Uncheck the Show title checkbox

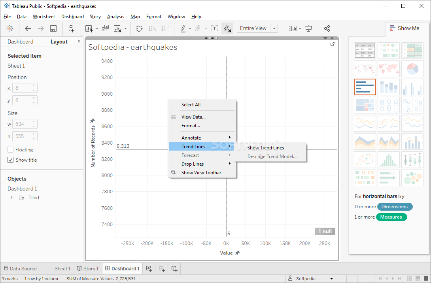tap(10, 160)
